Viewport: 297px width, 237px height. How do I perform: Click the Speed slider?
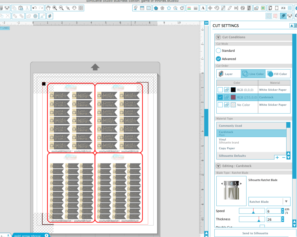(252, 211)
